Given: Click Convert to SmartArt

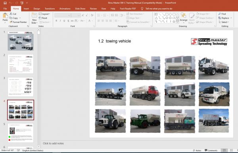Looking at the screenshot, I should coord(138,22).
